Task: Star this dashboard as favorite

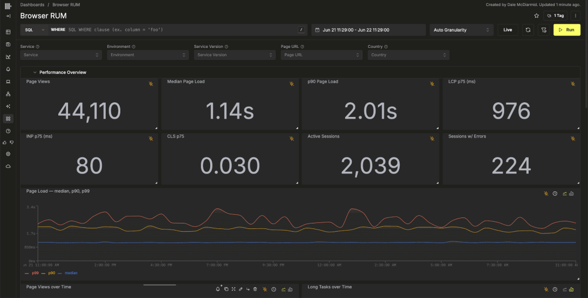Action: (536, 16)
